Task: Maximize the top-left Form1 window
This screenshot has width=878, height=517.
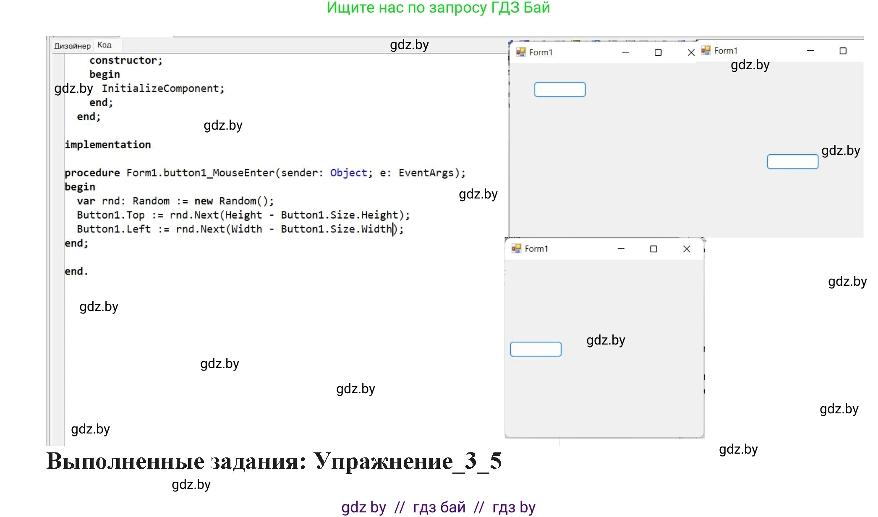Action: 658,52
